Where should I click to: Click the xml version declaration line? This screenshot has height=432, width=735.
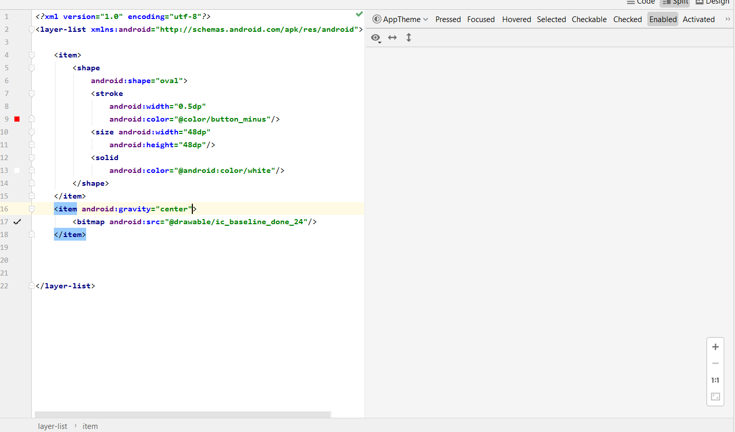(x=123, y=16)
